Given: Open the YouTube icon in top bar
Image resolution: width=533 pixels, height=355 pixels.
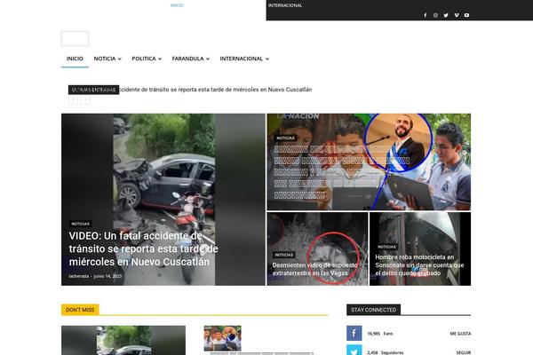Looking at the screenshot, I should (x=467, y=15).
